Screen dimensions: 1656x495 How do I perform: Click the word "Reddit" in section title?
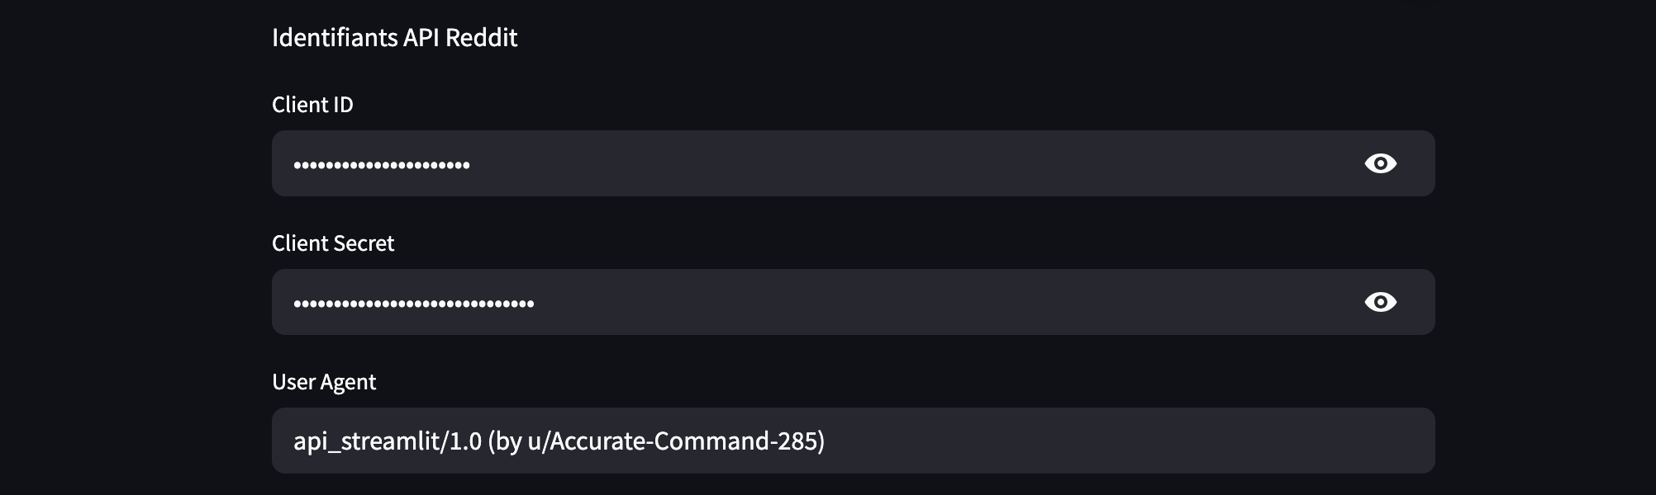[482, 37]
